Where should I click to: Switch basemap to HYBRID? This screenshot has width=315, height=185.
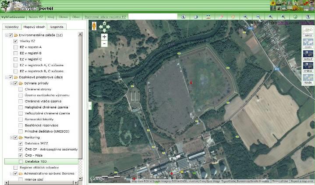(x=308, y=67)
